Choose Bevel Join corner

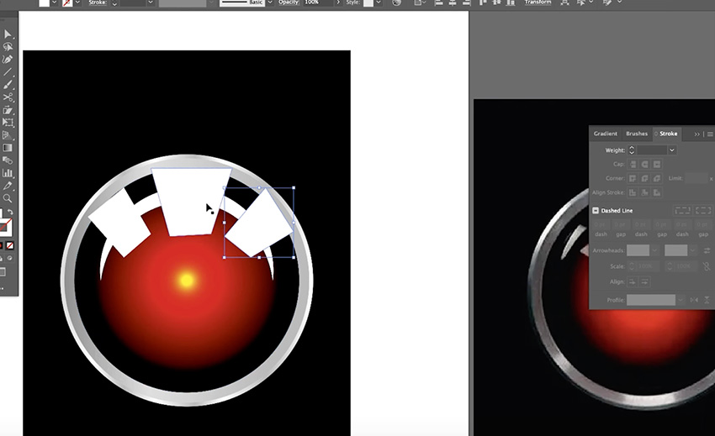[x=657, y=178]
